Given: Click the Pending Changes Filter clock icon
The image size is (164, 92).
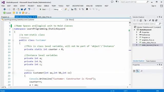Looking at the screenshot, I should [x=145, y=20].
